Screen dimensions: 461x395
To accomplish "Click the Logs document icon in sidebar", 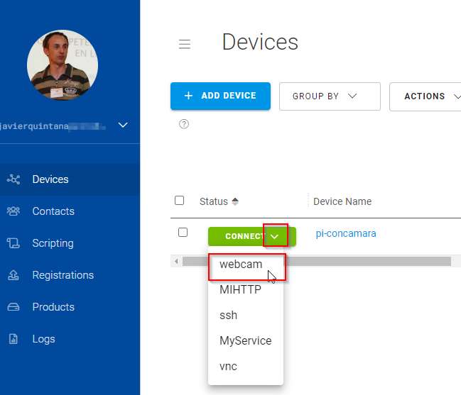I will tap(13, 339).
